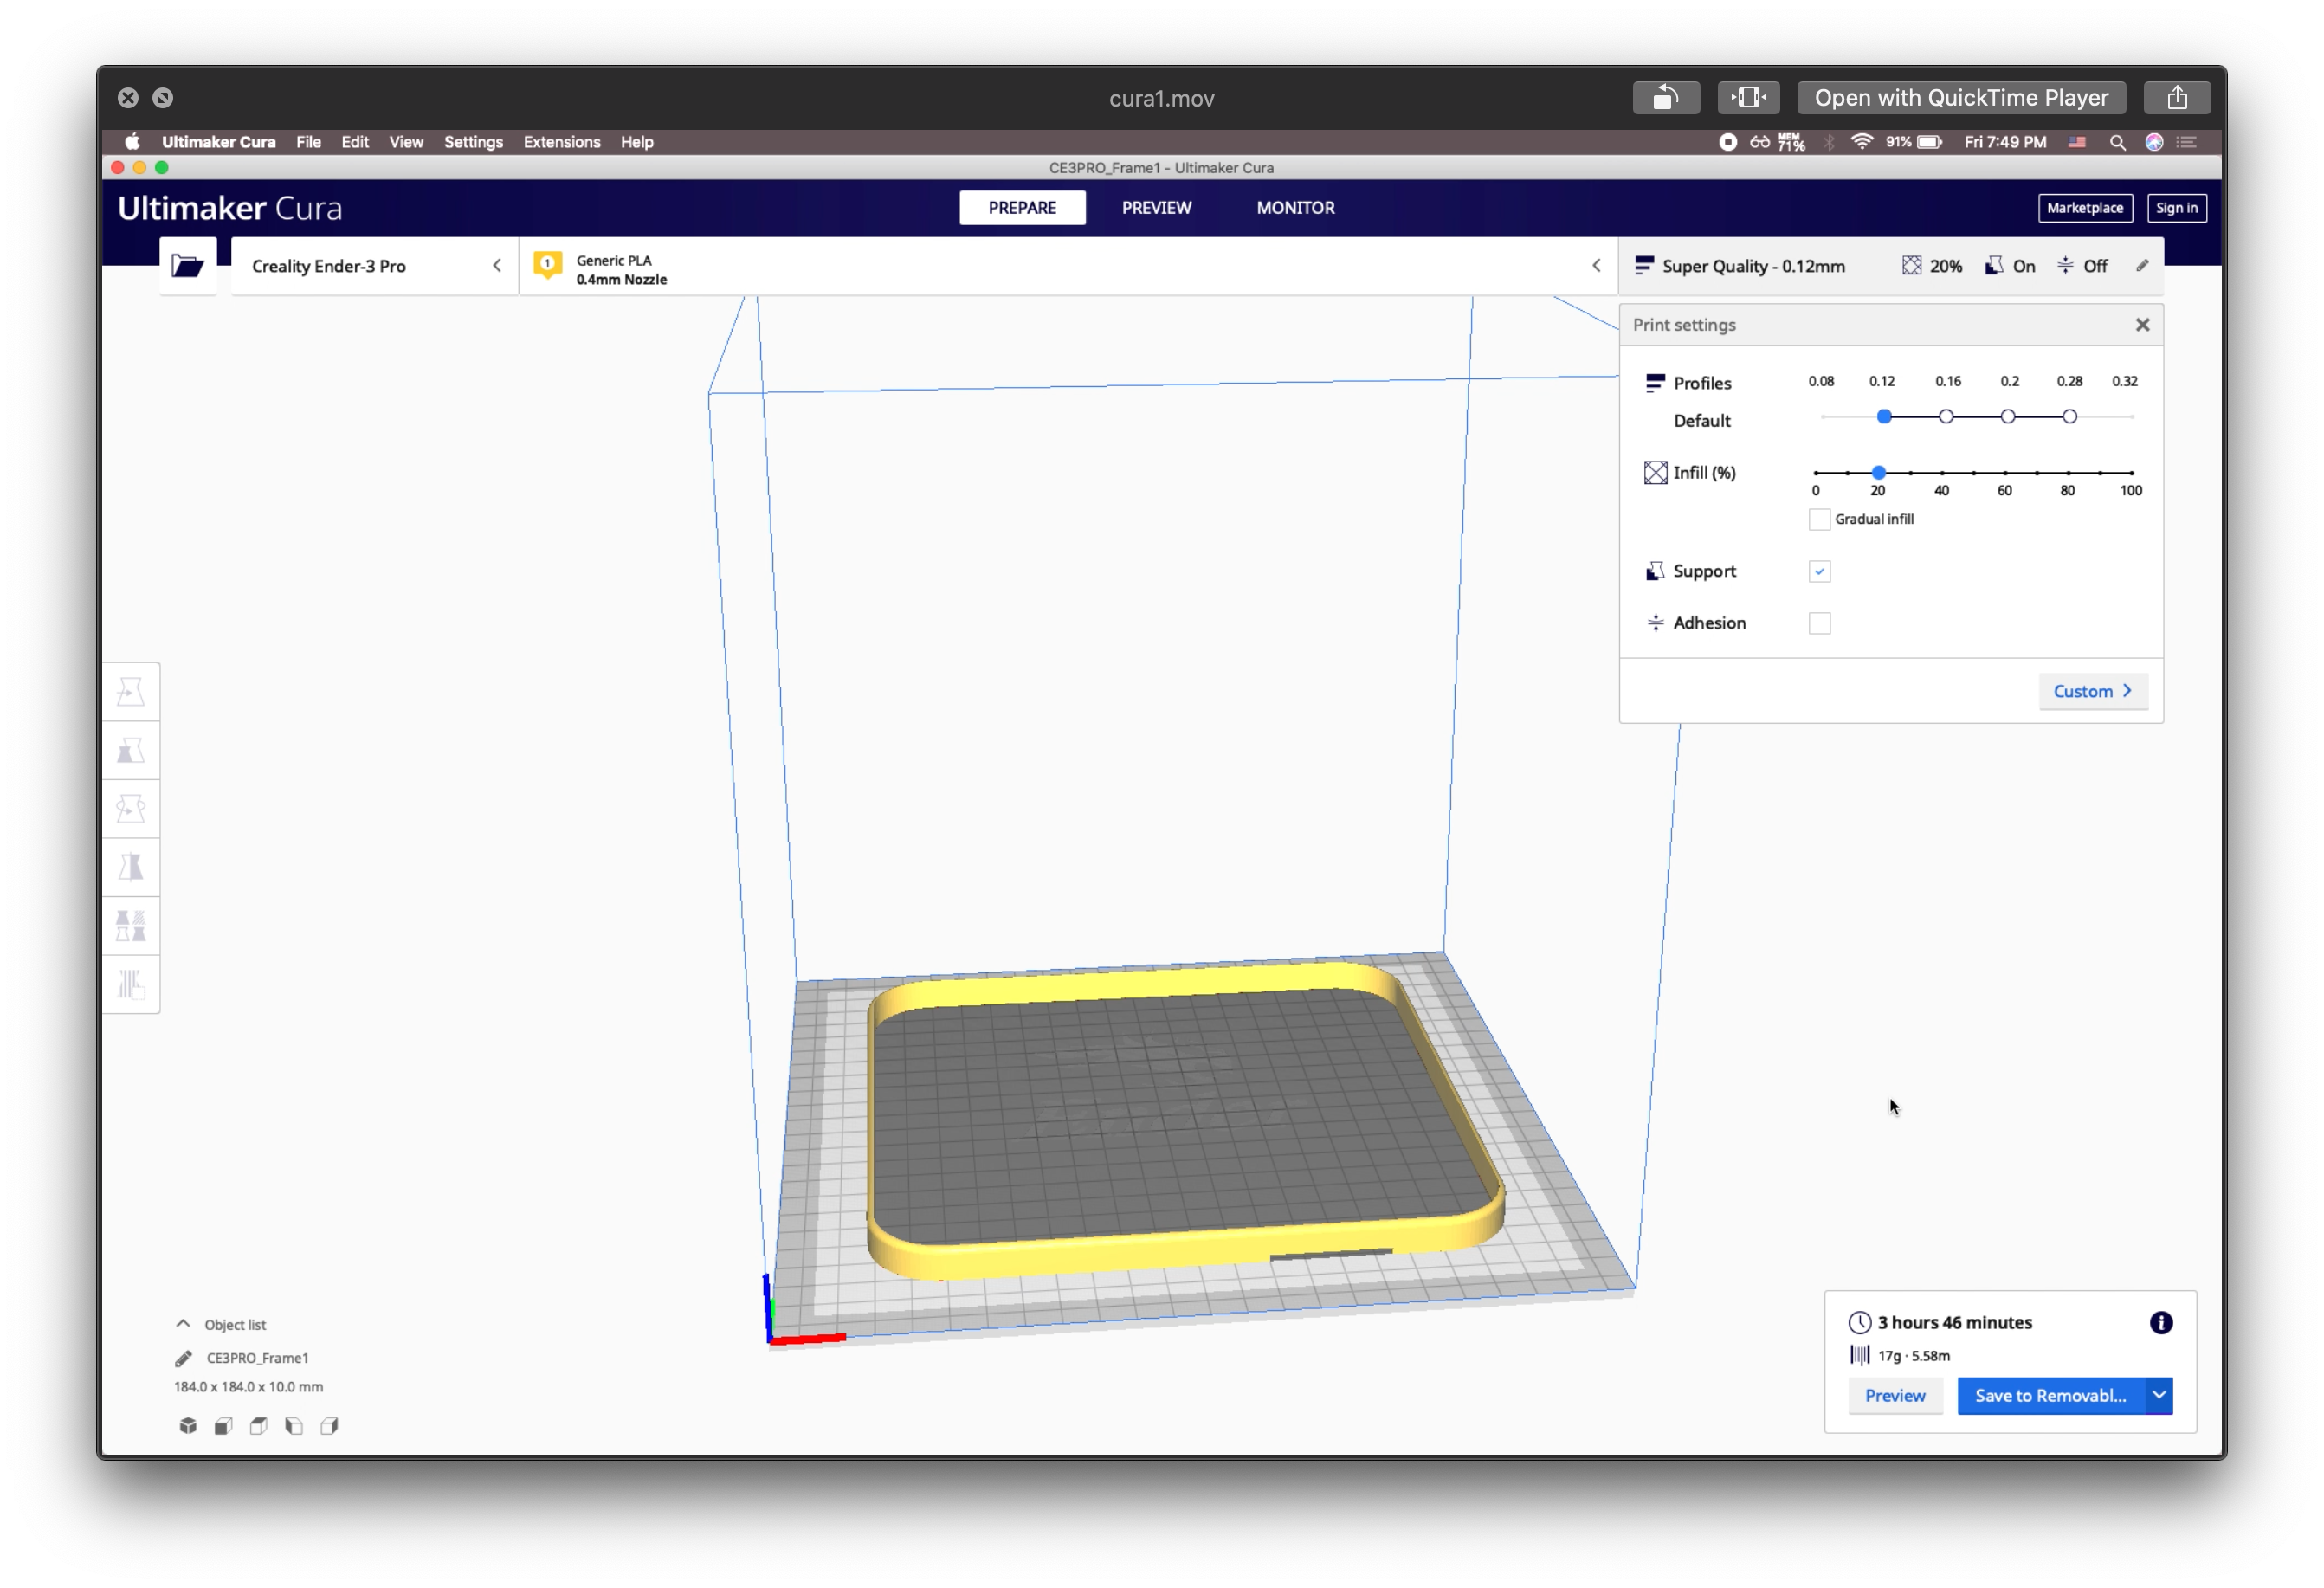Open the File menu
The height and width of the screenshot is (1588, 2324).
tap(308, 142)
